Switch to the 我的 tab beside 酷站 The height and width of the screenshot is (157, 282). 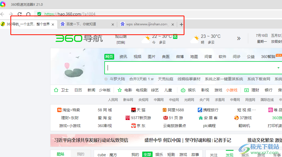[x=81, y=154]
